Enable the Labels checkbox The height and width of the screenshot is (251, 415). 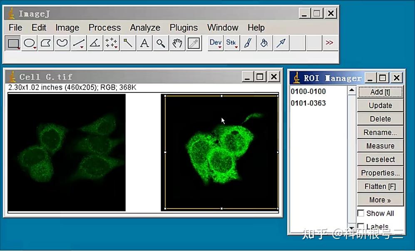pyautogui.click(x=360, y=226)
